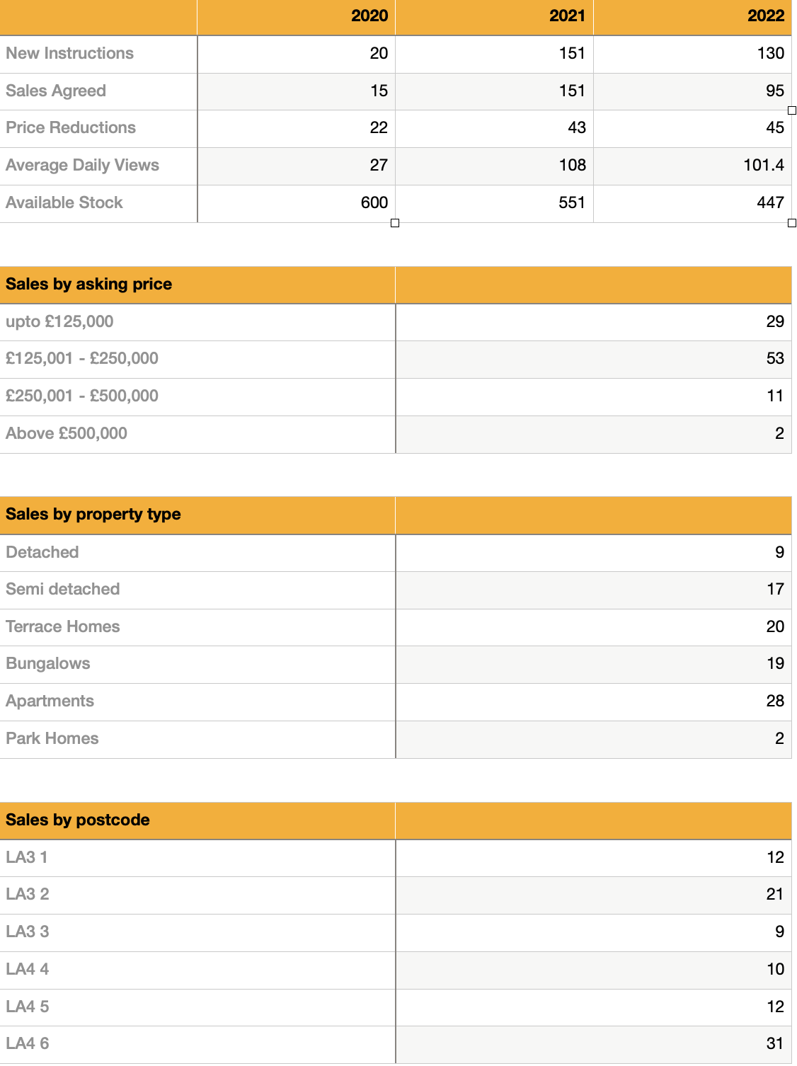Click the resize handle below the 2020 column

(x=395, y=223)
